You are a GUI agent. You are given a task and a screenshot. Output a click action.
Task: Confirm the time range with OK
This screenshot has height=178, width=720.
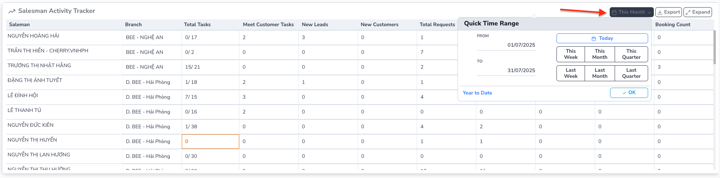(x=629, y=93)
